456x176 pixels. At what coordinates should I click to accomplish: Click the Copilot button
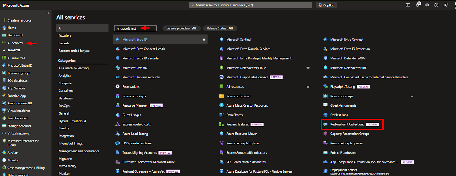coord(326,5)
